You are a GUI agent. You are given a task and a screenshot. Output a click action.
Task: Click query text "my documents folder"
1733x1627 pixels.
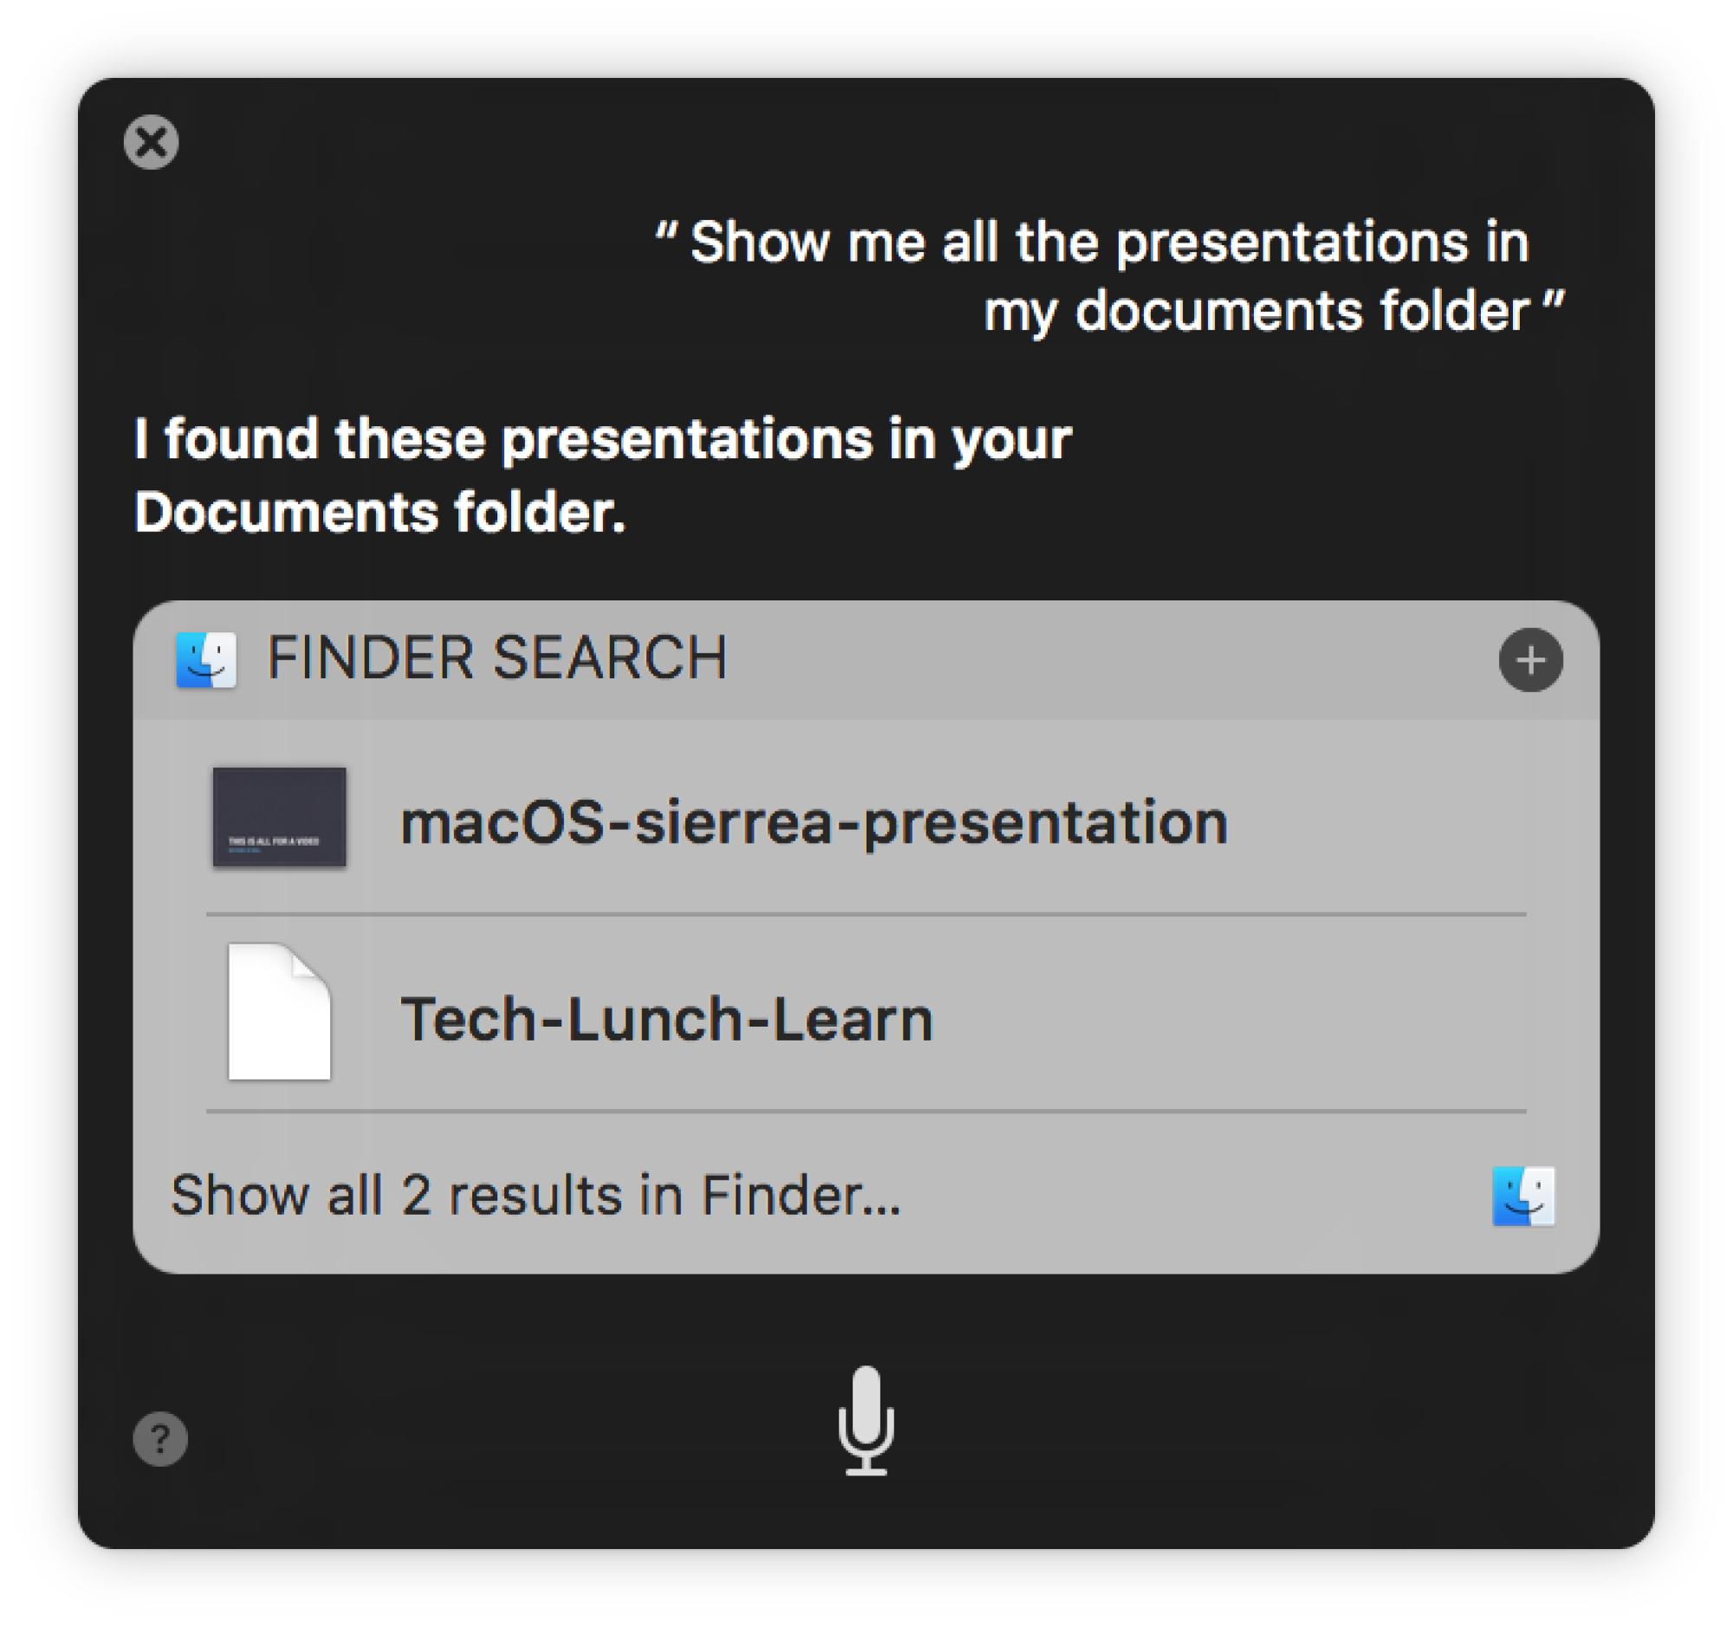coord(1257,311)
